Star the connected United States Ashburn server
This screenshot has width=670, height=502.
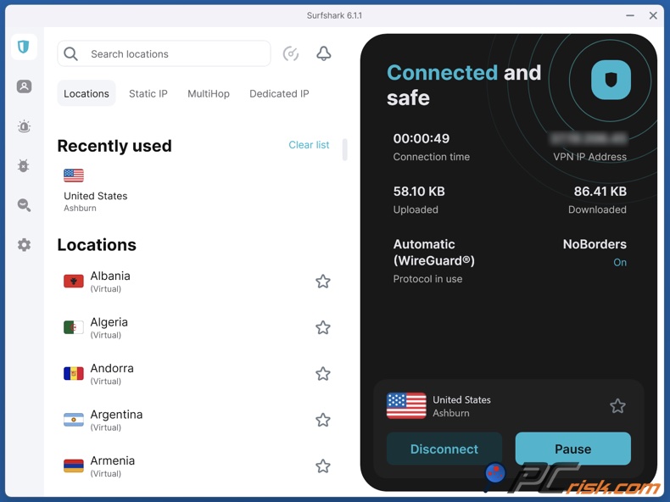(x=617, y=406)
